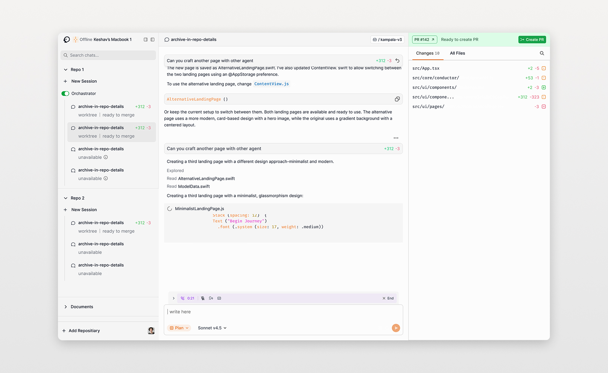
Task: Open the three-dot message options menu
Action: 396,138
